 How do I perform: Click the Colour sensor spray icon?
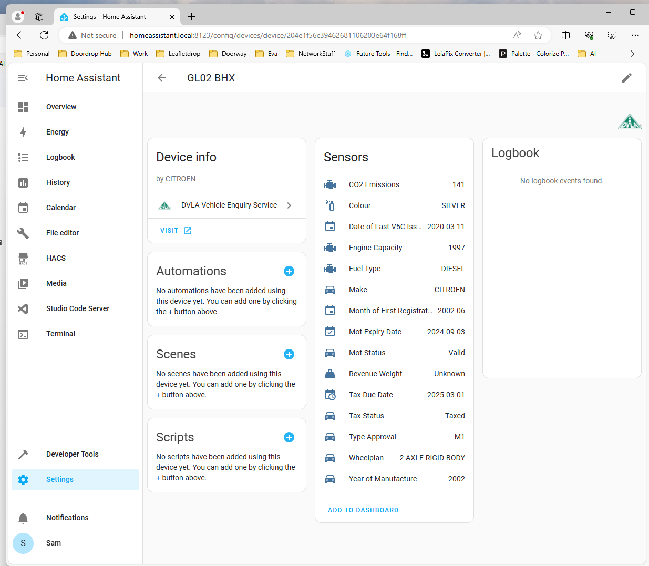[x=330, y=205]
